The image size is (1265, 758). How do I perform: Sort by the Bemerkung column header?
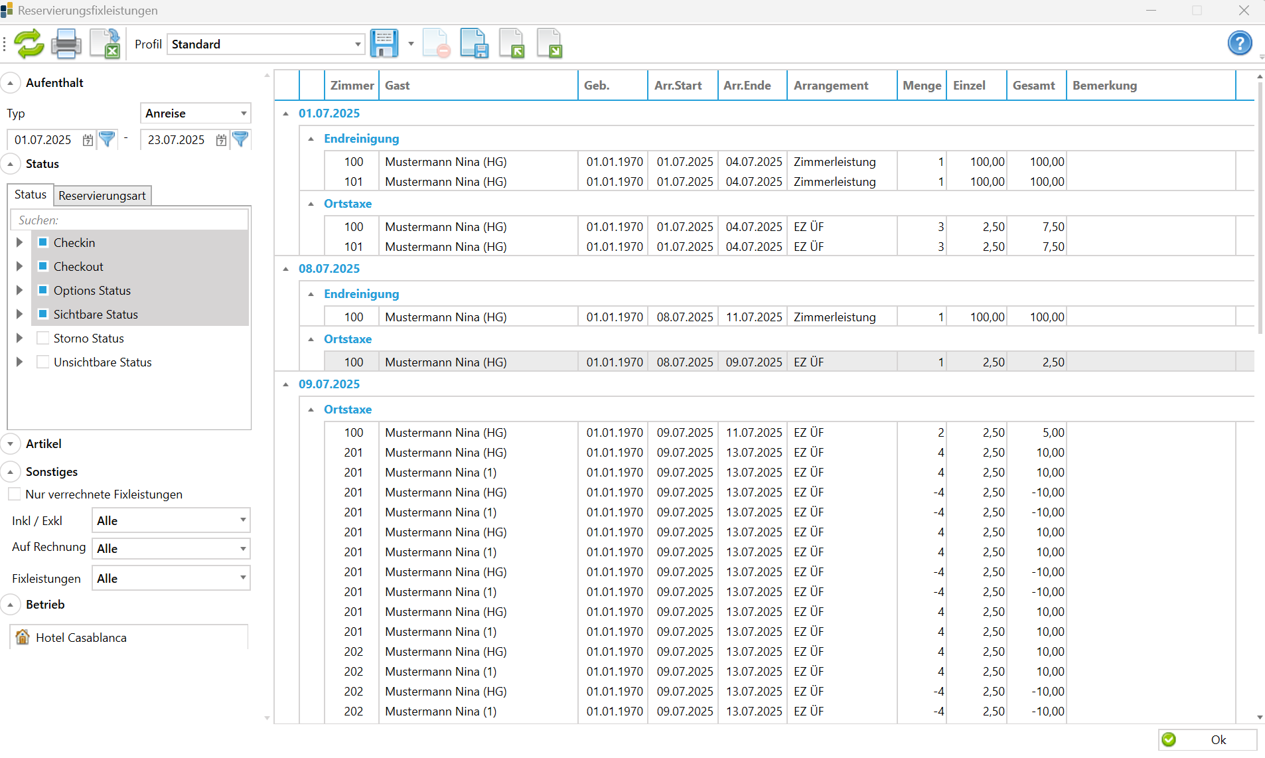coord(1151,86)
